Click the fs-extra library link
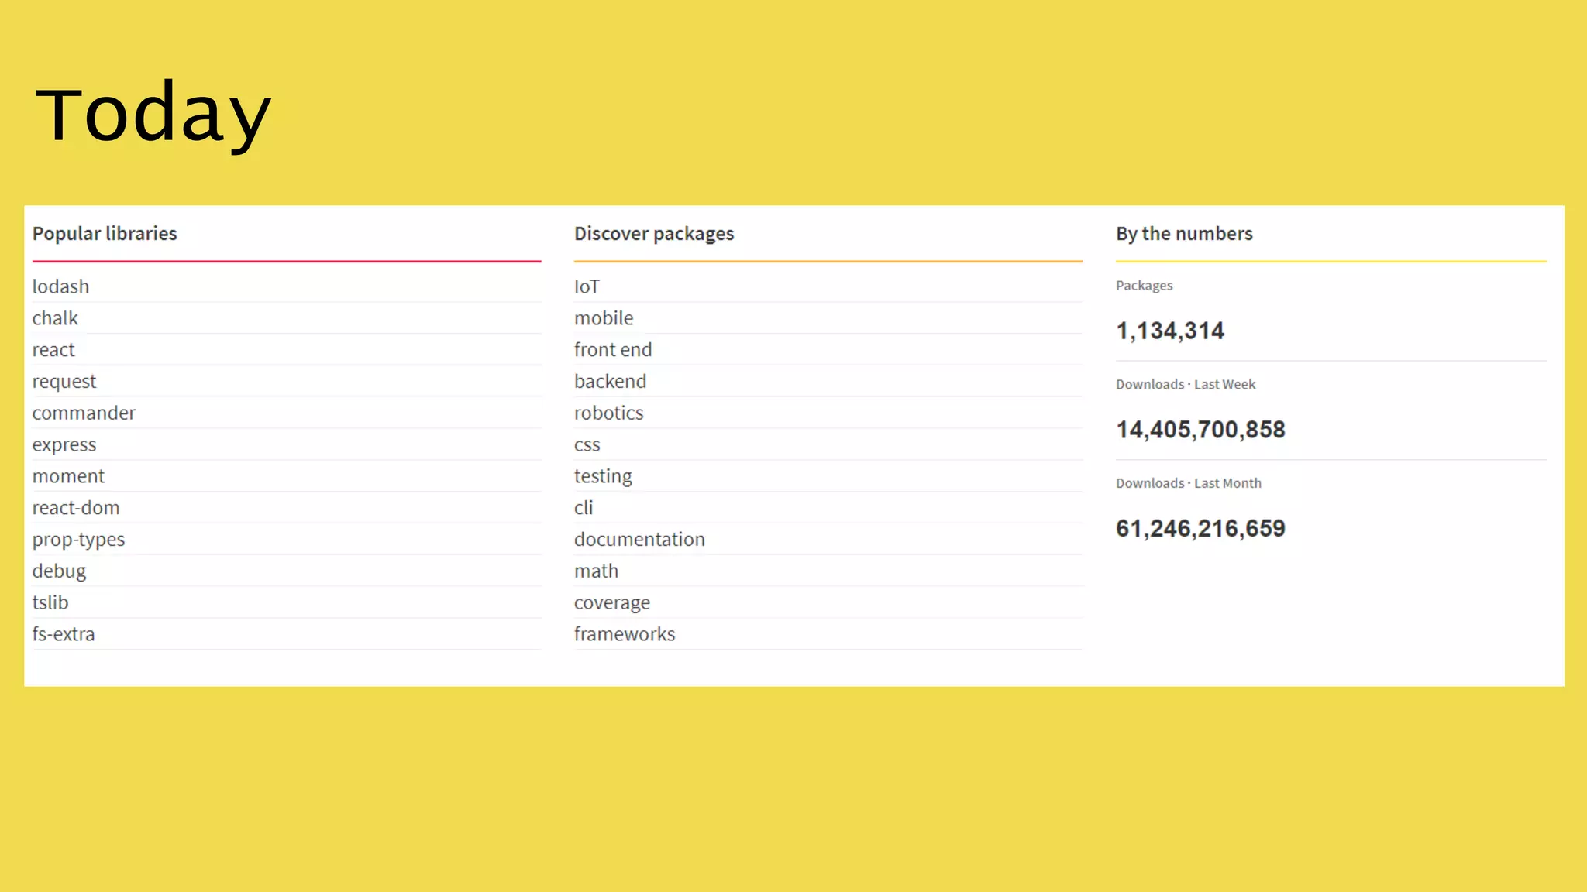Viewport: 1587px width, 892px height. pyautogui.click(x=64, y=634)
